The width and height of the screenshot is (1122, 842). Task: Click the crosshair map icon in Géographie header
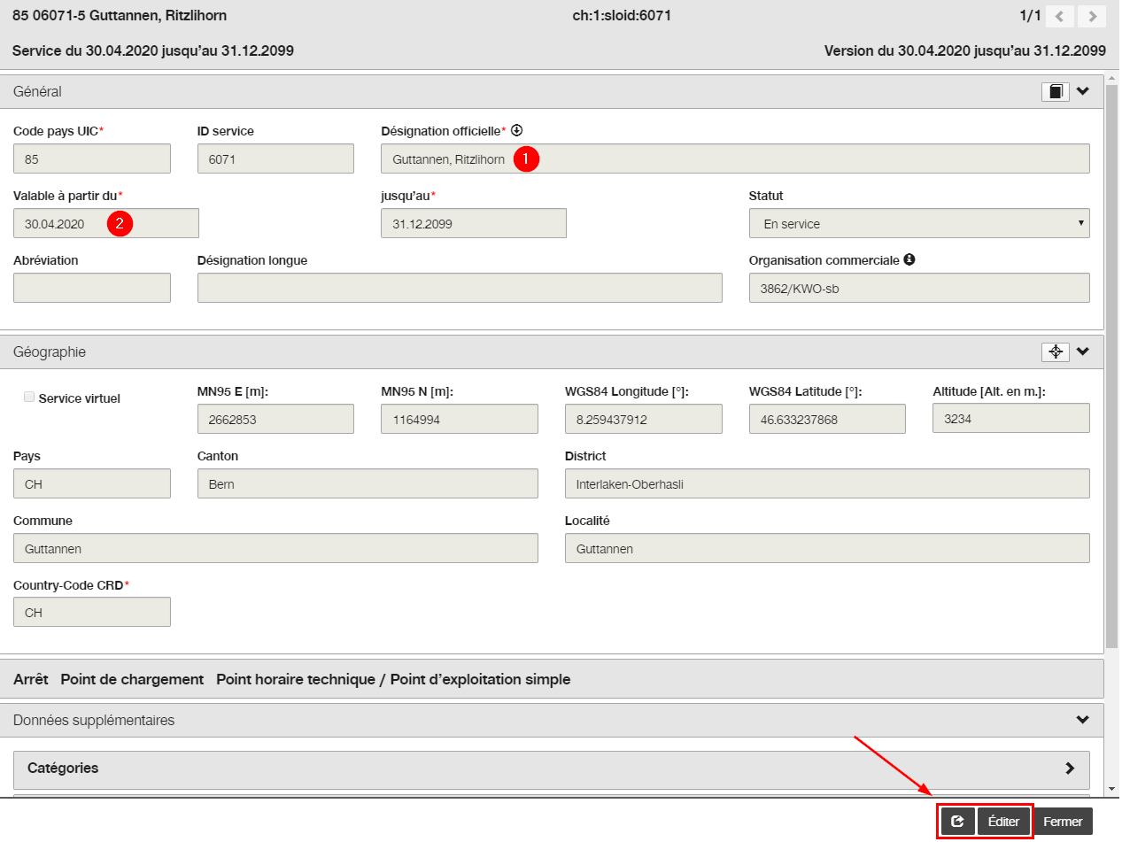click(1056, 352)
